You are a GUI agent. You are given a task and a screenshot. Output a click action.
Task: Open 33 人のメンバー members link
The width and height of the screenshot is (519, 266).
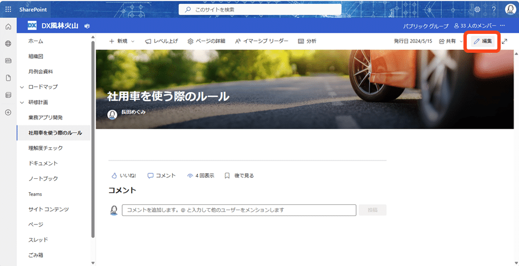(x=475, y=26)
